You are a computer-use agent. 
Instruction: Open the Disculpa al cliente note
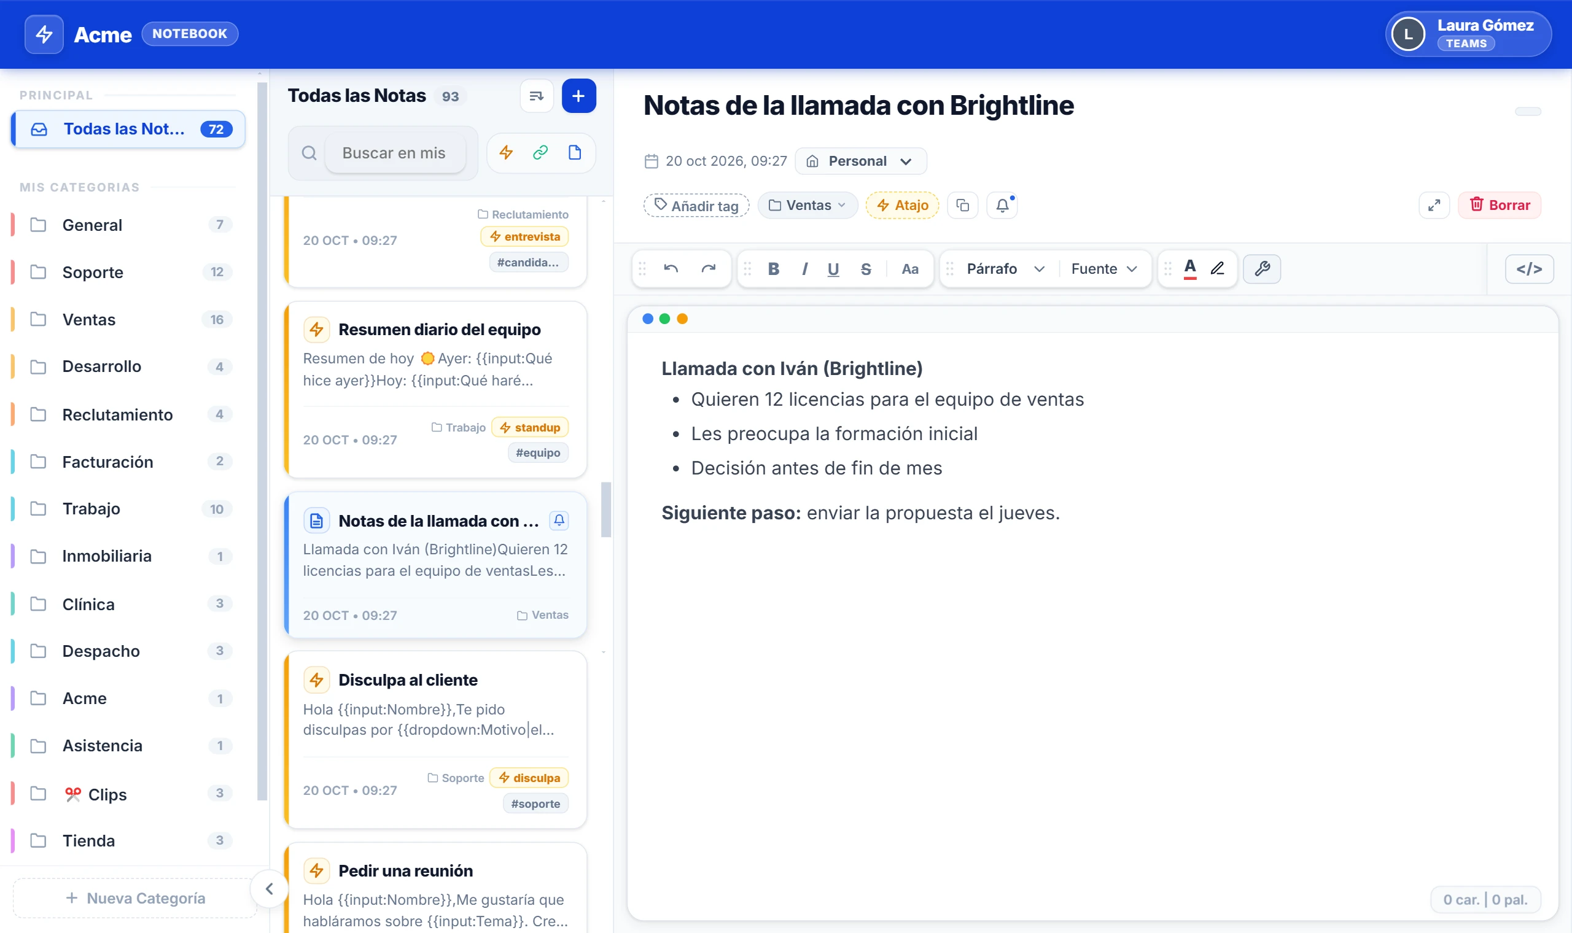(x=435, y=740)
